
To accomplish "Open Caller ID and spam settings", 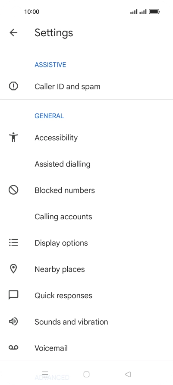I will point(86,86).
